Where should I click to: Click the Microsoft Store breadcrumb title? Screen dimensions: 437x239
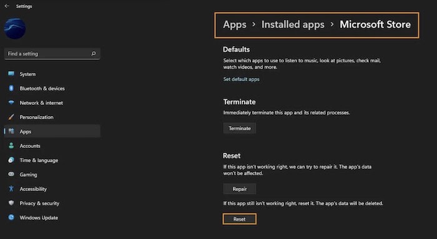click(x=375, y=24)
